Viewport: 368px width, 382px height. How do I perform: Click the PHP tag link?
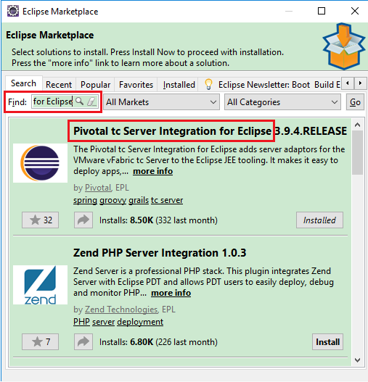(82, 322)
